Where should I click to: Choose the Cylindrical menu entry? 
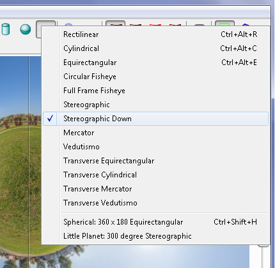tap(155, 48)
